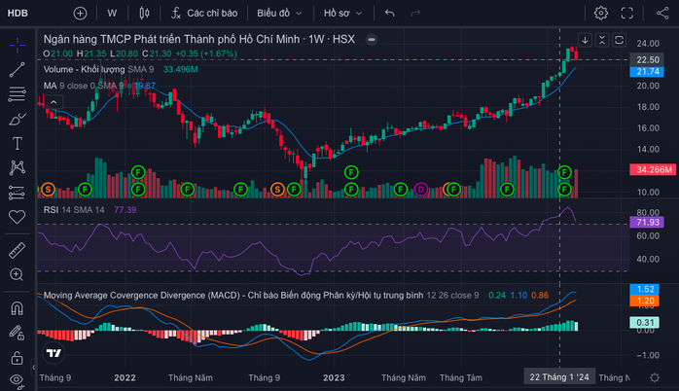Undo the last chart action
Image resolution: width=679 pixels, height=391 pixels.
pyautogui.click(x=390, y=14)
